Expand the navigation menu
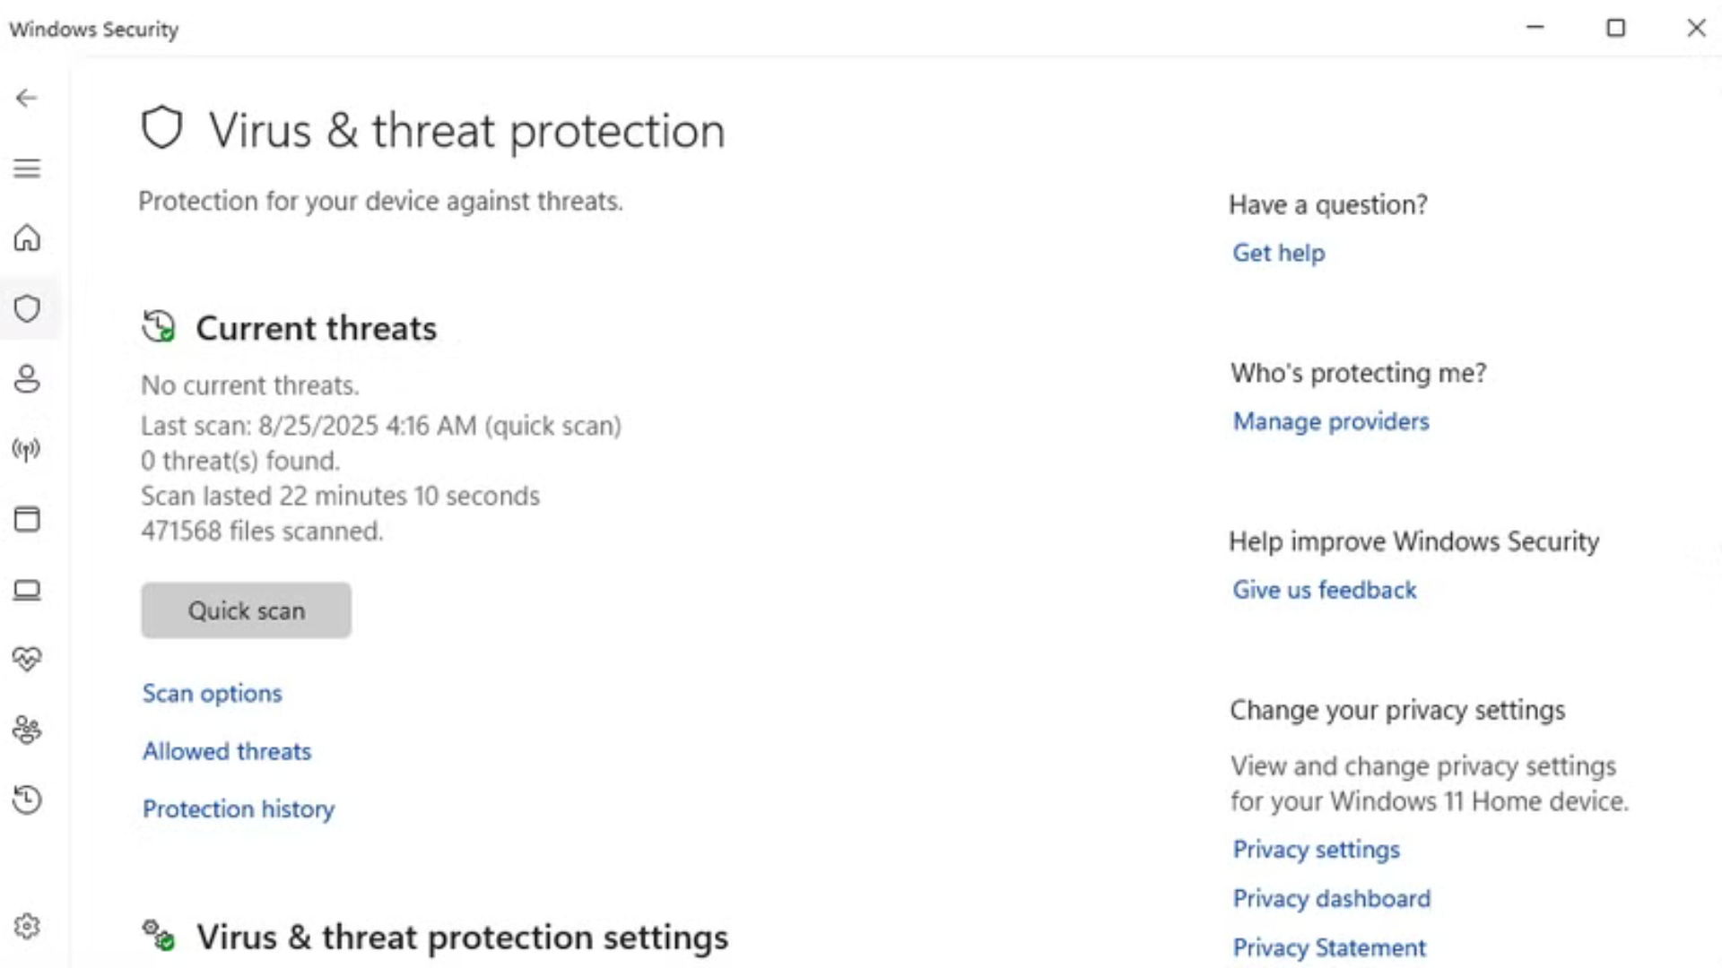The image size is (1722, 968). click(x=28, y=168)
